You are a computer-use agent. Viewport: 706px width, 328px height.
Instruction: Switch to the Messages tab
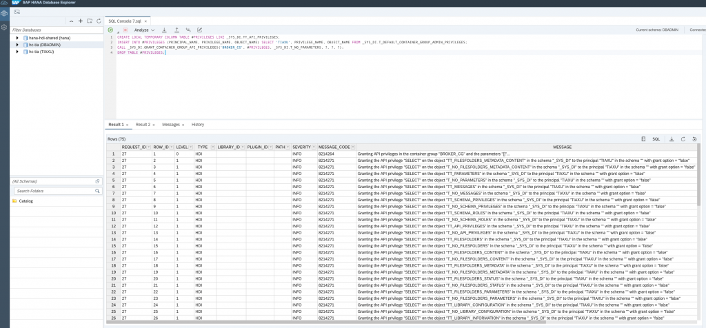pyautogui.click(x=171, y=125)
